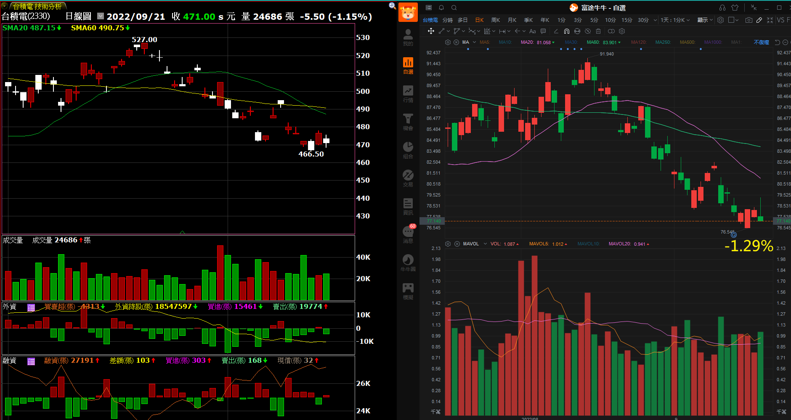Open 融資 list icon in left chart

pyautogui.click(x=31, y=361)
